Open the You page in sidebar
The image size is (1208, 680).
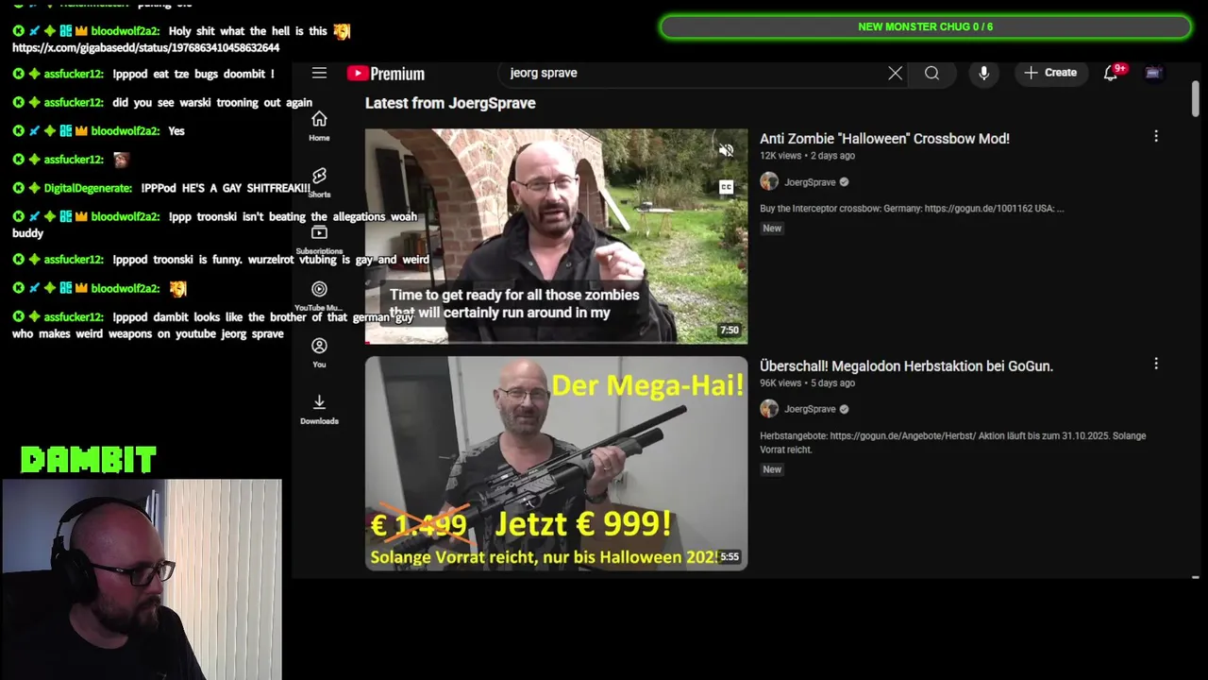pos(319,352)
